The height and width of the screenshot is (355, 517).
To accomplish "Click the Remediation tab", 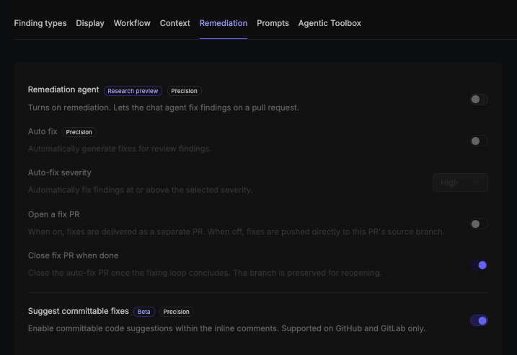I will coord(224,23).
